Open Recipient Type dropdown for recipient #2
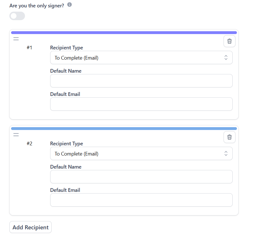The image size is (263, 235). point(141,153)
